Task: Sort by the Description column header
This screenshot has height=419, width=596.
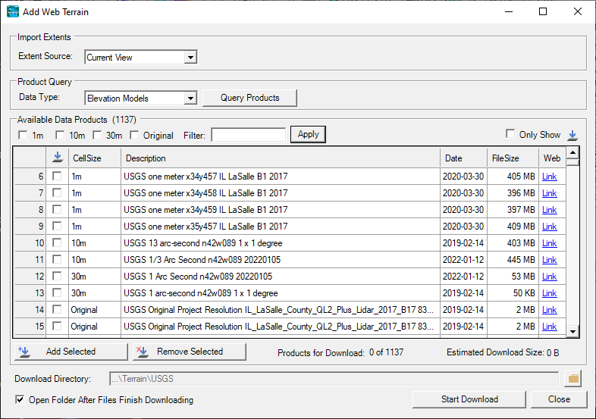Action: pos(280,158)
